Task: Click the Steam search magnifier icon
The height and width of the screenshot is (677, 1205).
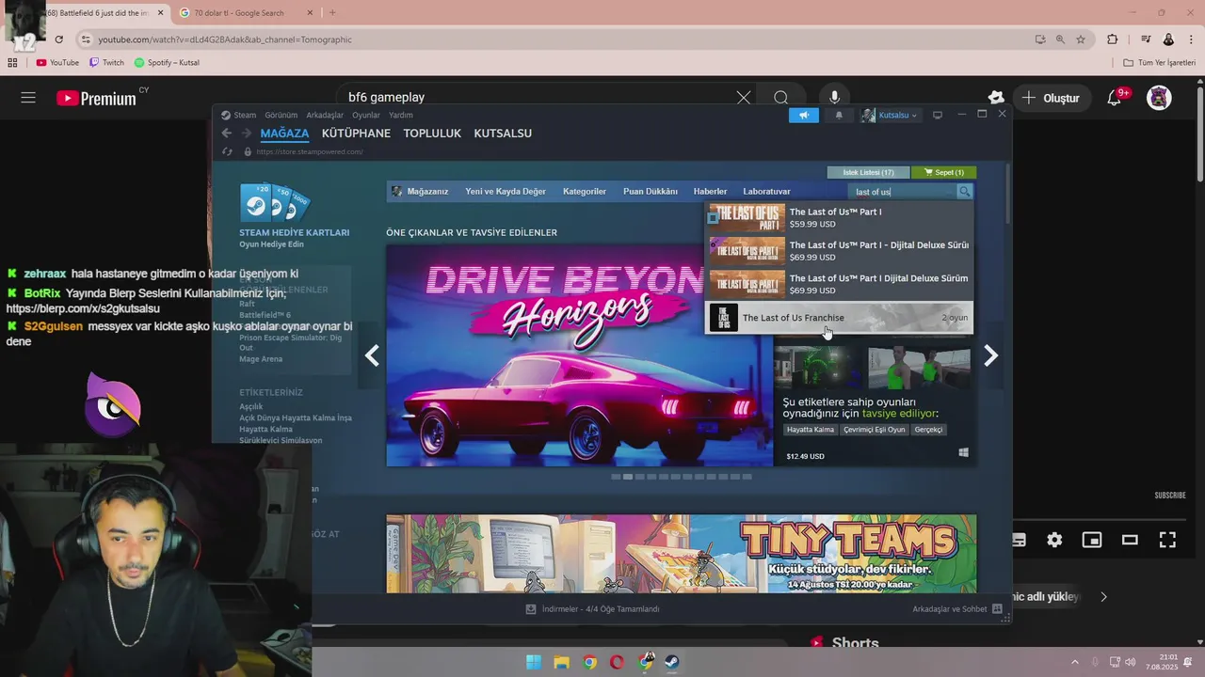Action: pos(964,192)
